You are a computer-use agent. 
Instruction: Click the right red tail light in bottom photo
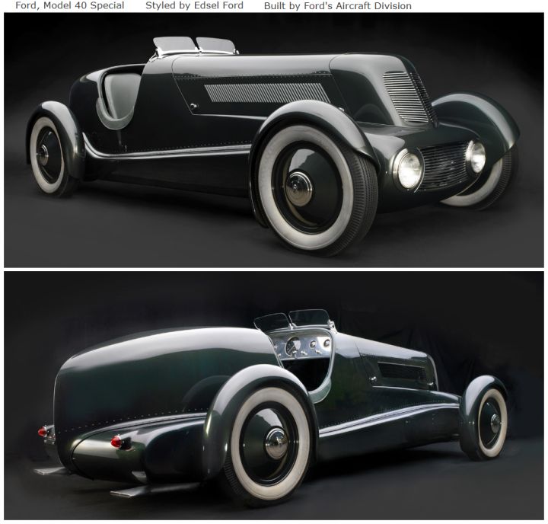pyautogui.click(x=116, y=443)
